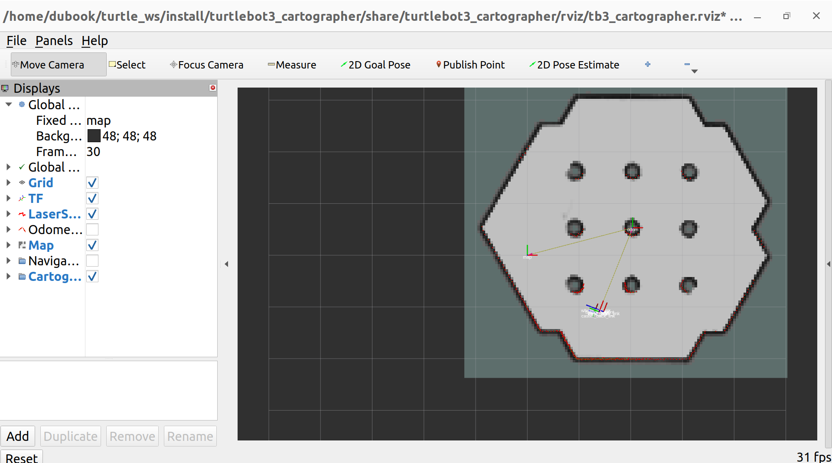Viewport: 832px width, 463px height.
Task: Expand the Grid display entry
Action: click(9, 183)
